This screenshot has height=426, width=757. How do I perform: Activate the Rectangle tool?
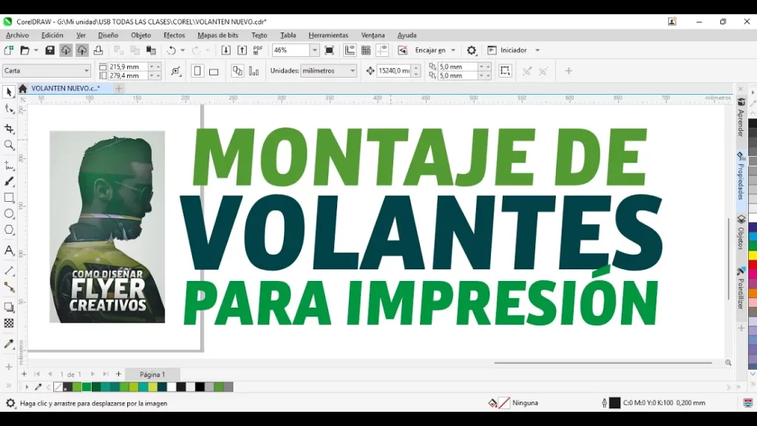[9, 197]
